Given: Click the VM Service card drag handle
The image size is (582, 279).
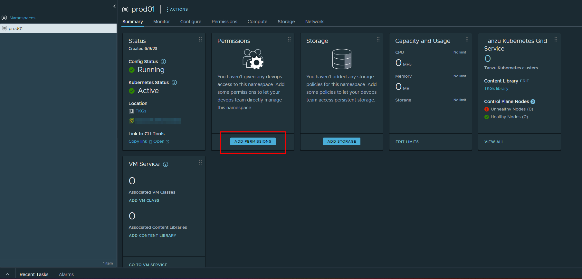Looking at the screenshot, I should (x=200, y=162).
